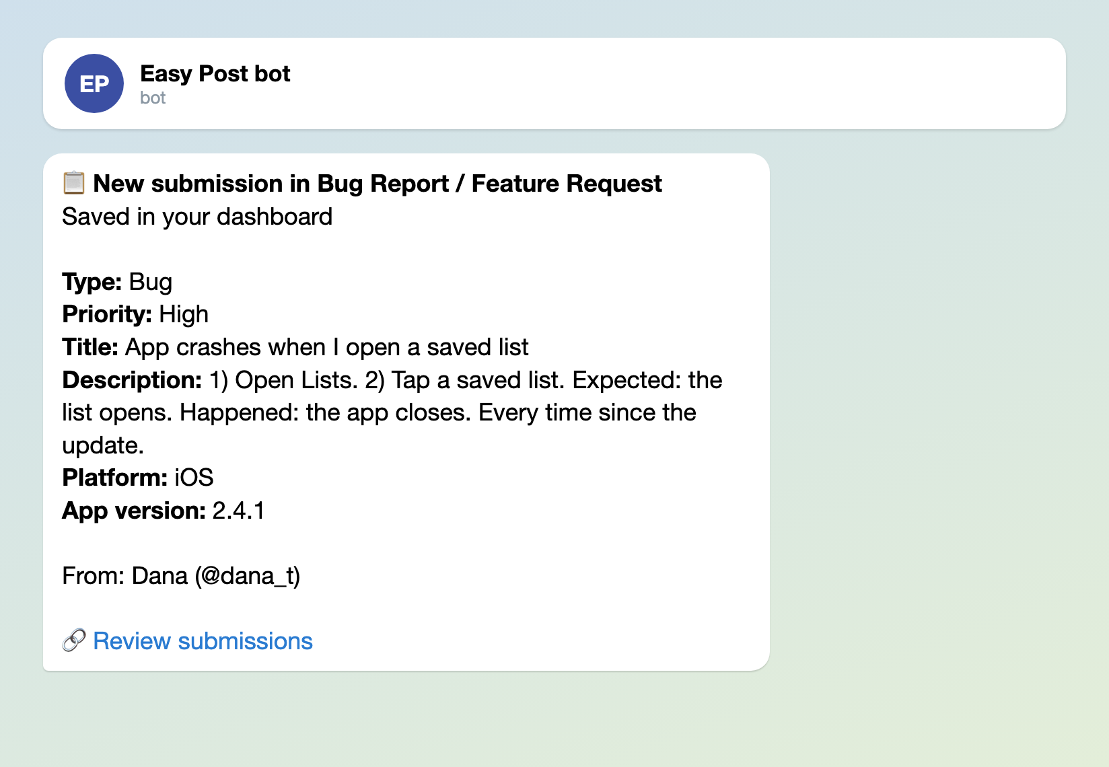This screenshot has height=767, width=1109.
Task: Click the Review submissions link
Action: [x=203, y=641]
